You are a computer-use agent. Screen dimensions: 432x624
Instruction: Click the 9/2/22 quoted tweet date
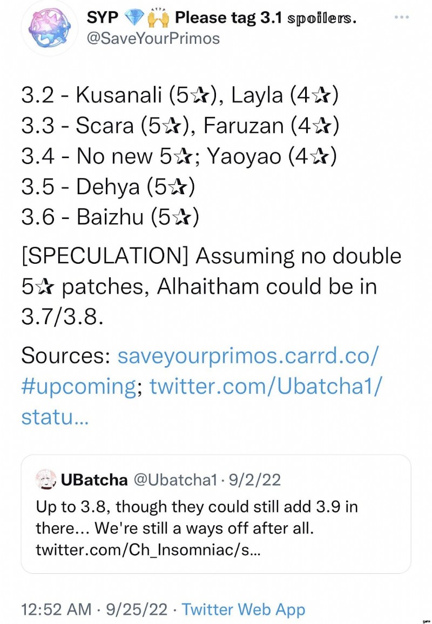pos(255,479)
